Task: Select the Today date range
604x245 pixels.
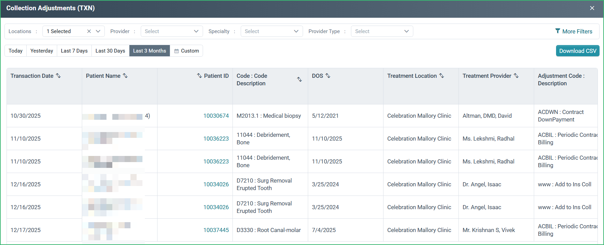Action: (x=15, y=51)
